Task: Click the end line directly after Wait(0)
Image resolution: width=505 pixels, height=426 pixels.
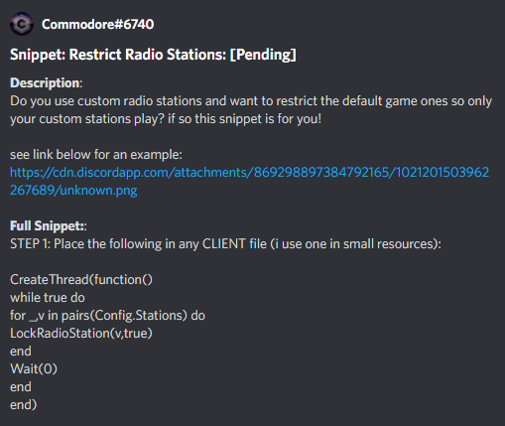Action: pos(21,387)
